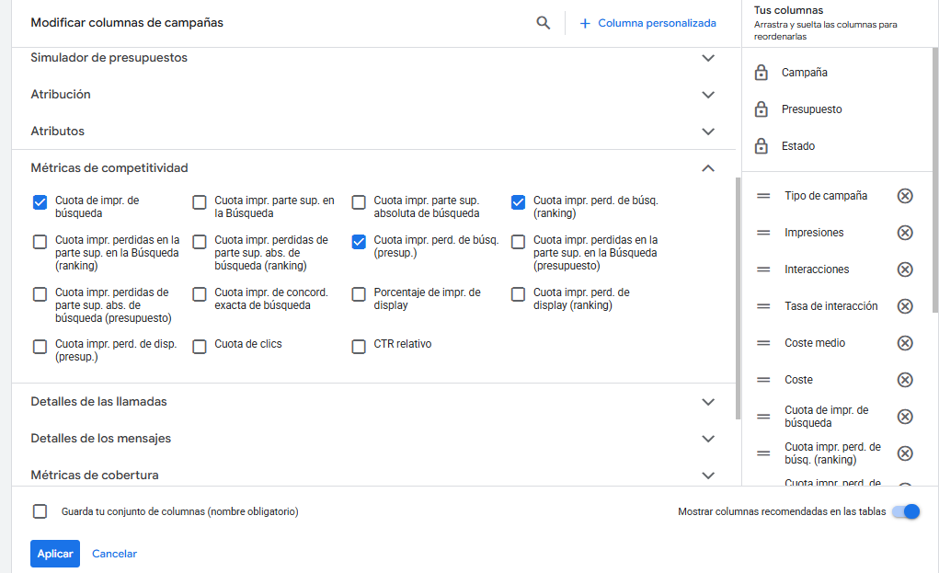Viewport: 939px width, 573px height.
Task: Open the search magnifier icon
Action: click(x=544, y=23)
